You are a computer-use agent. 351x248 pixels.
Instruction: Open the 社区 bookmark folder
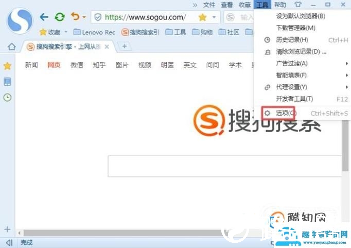(x=229, y=32)
